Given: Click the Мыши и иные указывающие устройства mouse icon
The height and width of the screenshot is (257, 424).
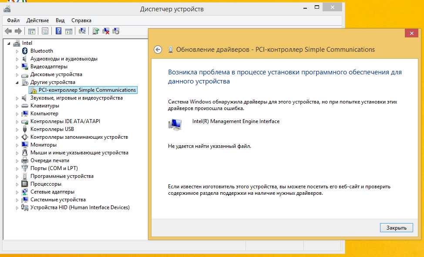Looking at the screenshot, I should [25, 153].
